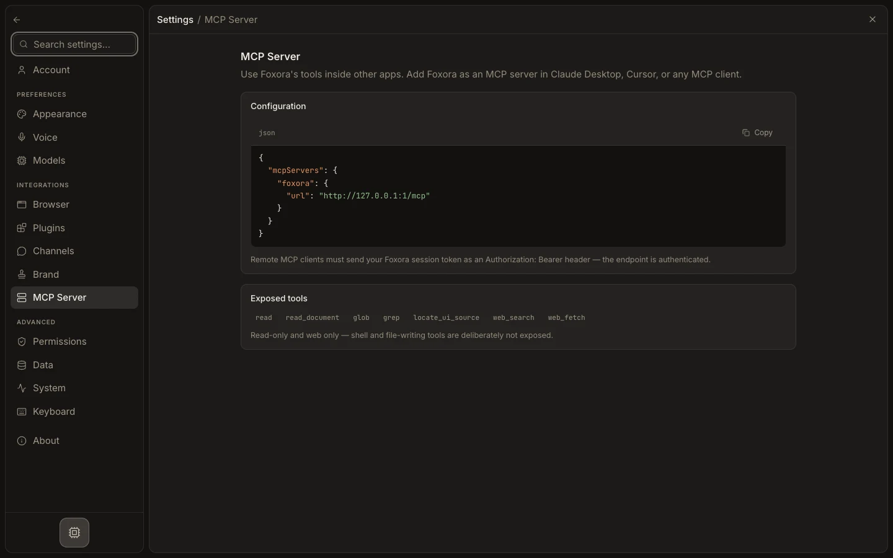893x558 pixels.
Task: Click the chip button at sidebar bottom
Action: [x=74, y=533]
